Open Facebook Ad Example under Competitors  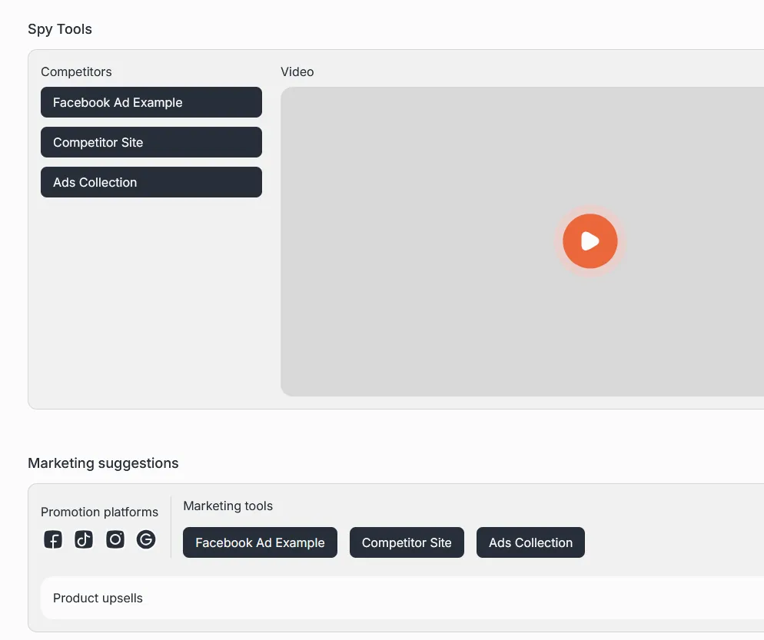coord(151,102)
